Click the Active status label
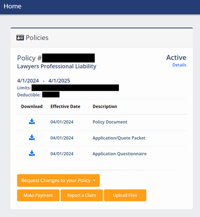The height and width of the screenshot is (217, 200). pyautogui.click(x=176, y=57)
